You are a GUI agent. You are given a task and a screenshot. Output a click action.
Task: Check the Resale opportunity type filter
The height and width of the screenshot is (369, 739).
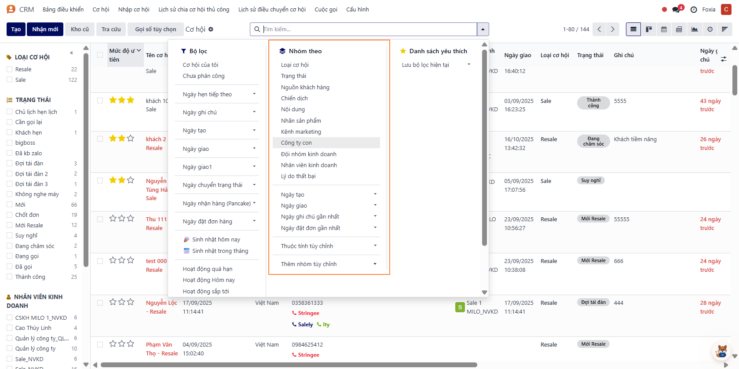click(9, 69)
